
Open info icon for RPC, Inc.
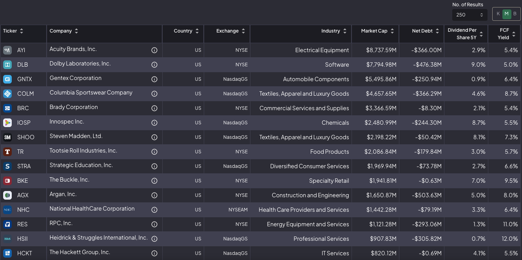[x=154, y=224]
